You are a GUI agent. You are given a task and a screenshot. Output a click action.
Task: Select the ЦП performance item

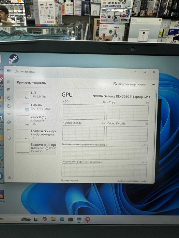pos(36,95)
